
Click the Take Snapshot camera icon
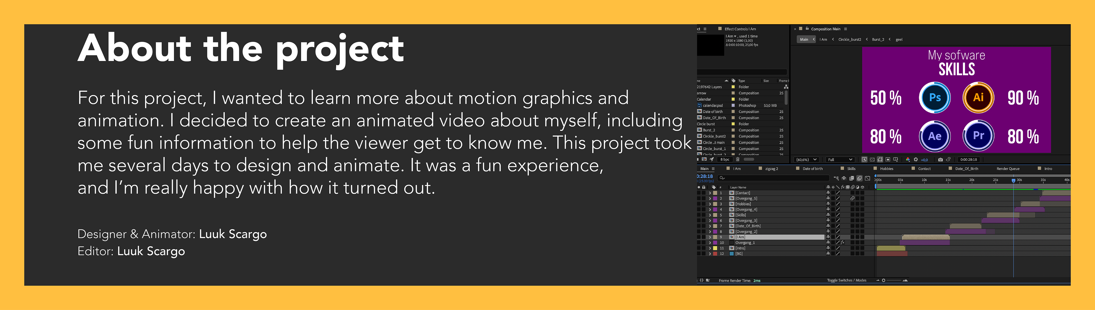(x=940, y=160)
